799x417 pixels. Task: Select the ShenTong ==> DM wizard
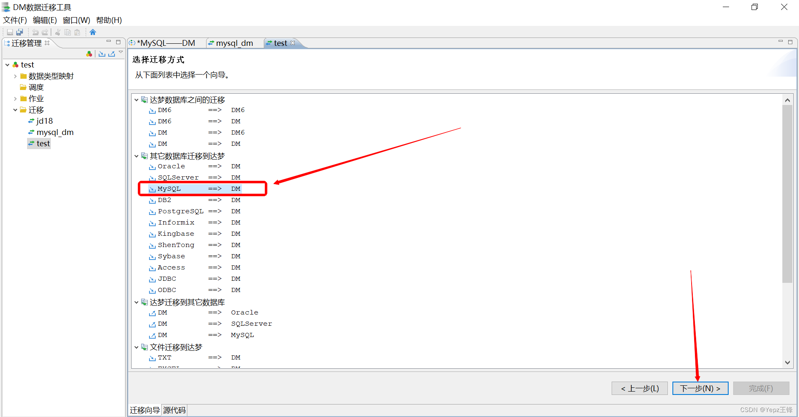(x=195, y=245)
